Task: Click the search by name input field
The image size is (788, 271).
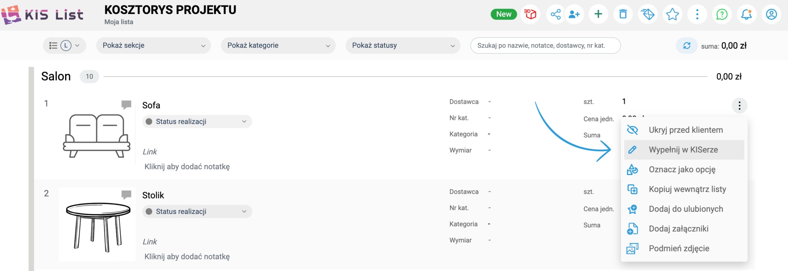Action: click(x=545, y=46)
